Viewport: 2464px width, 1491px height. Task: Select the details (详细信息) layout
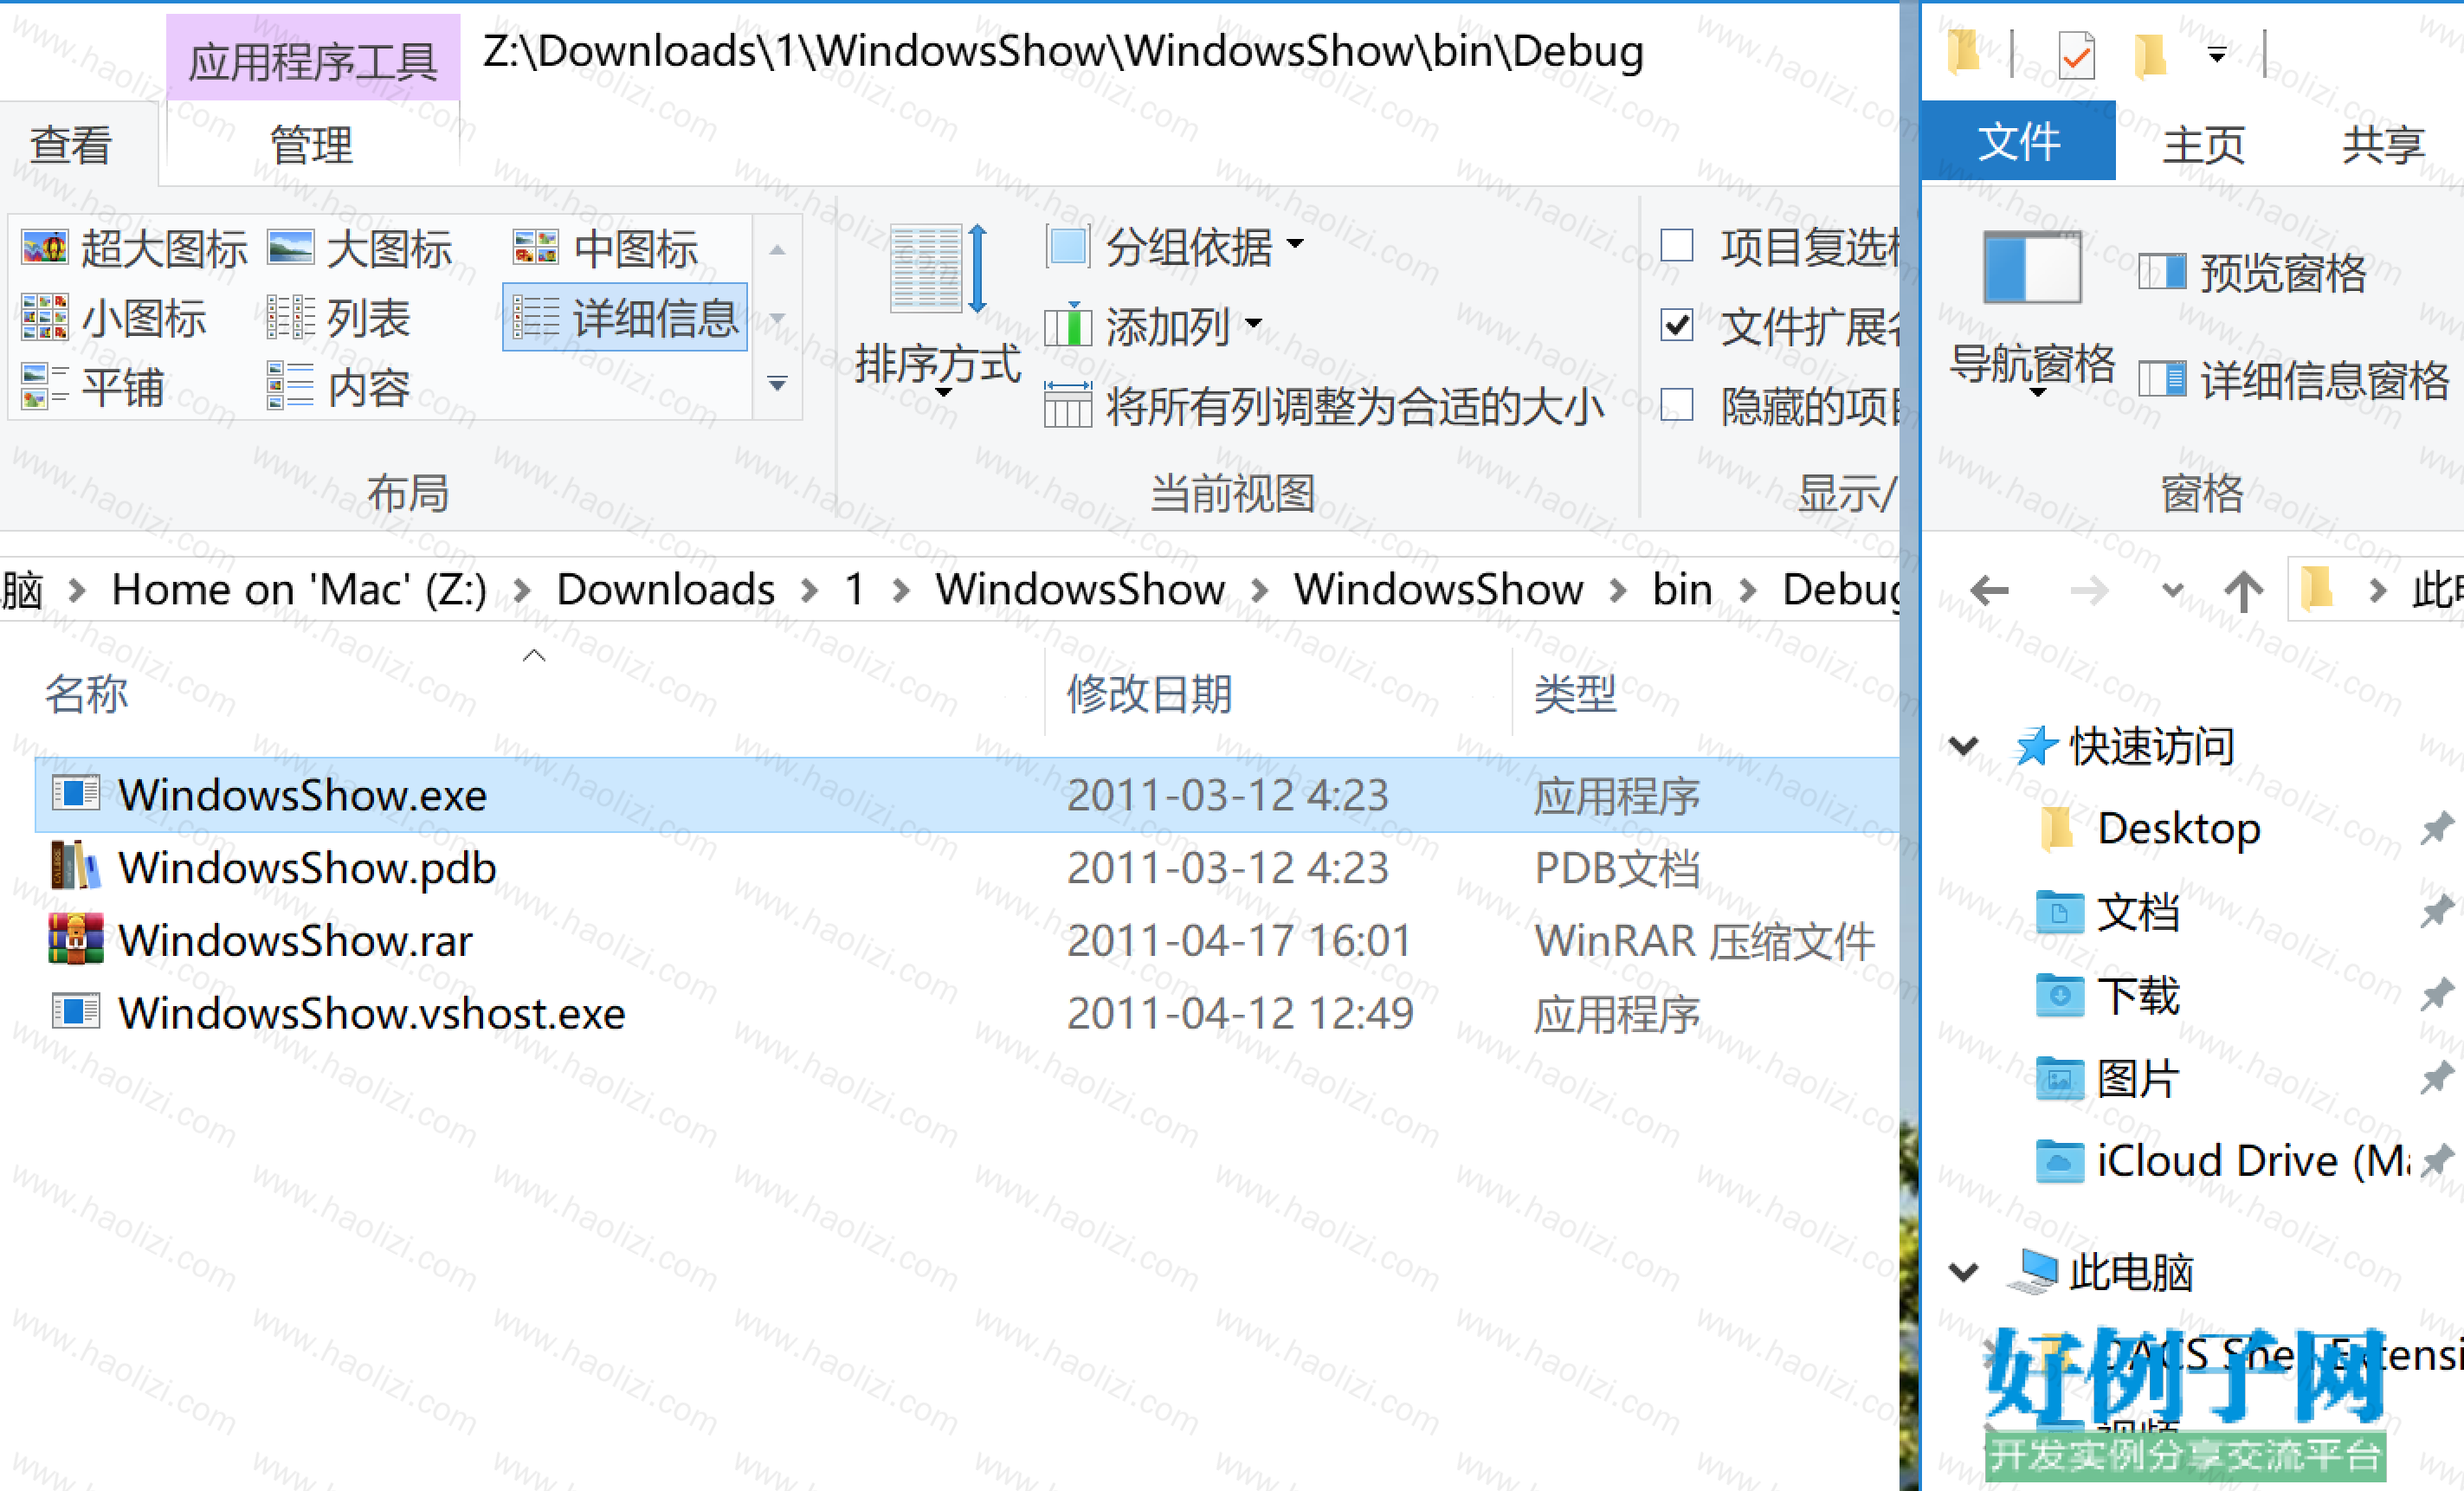(x=625, y=318)
